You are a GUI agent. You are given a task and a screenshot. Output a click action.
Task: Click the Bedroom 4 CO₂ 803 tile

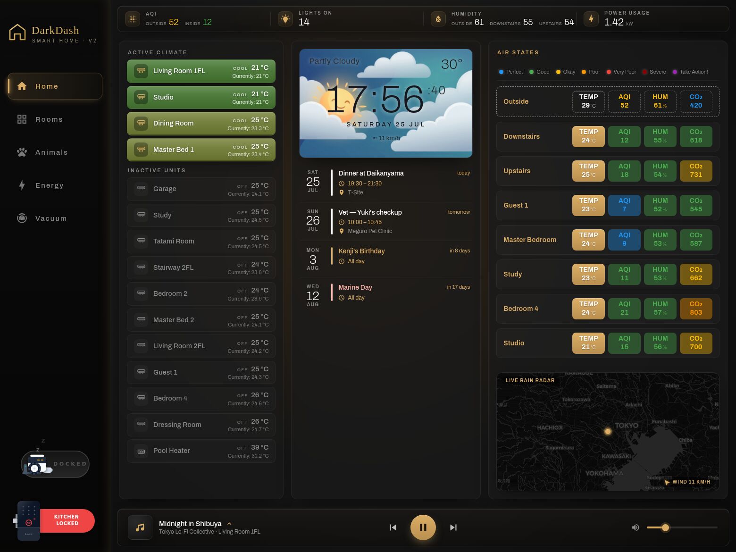tap(696, 309)
